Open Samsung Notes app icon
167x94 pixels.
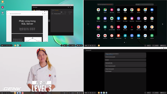118,36
